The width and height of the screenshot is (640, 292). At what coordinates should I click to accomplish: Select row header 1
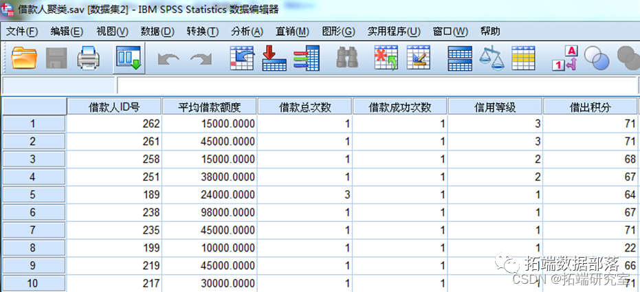pos(33,124)
